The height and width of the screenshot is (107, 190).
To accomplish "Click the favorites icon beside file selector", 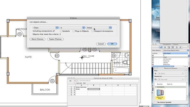I will tap(156, 73).
